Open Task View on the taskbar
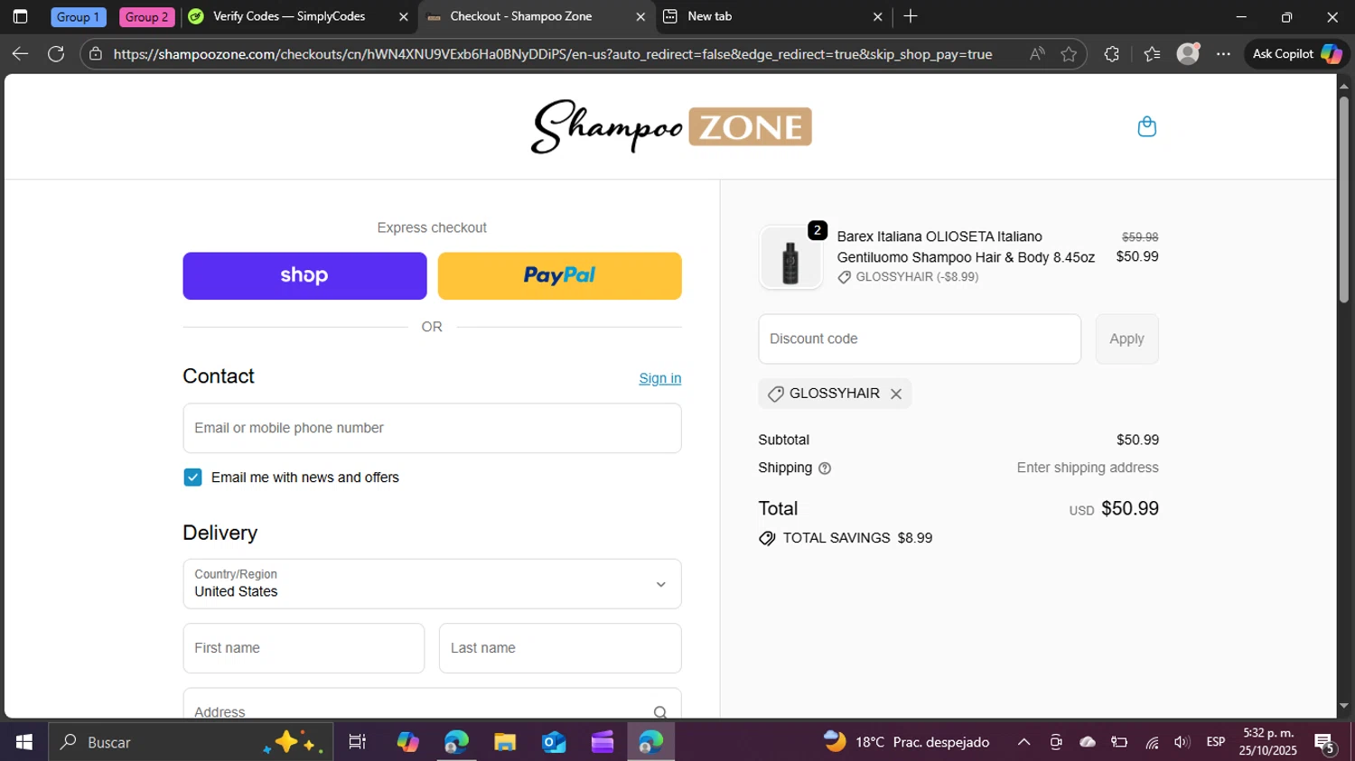 click(x=358, y=742)
